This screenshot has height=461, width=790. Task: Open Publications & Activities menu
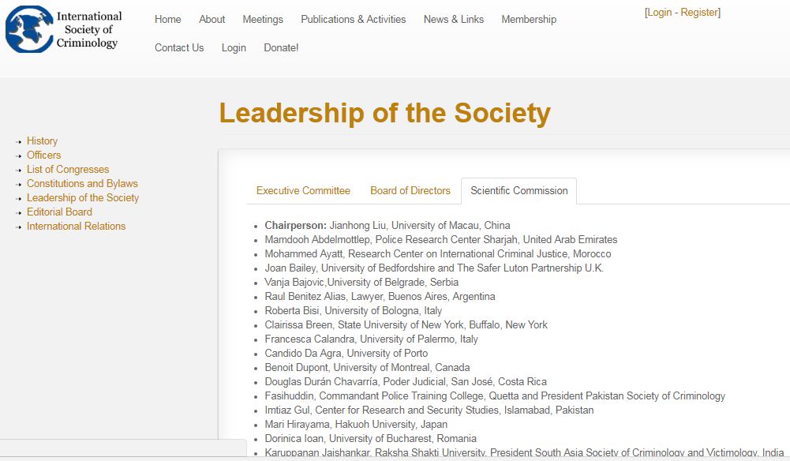pos(354,19)
